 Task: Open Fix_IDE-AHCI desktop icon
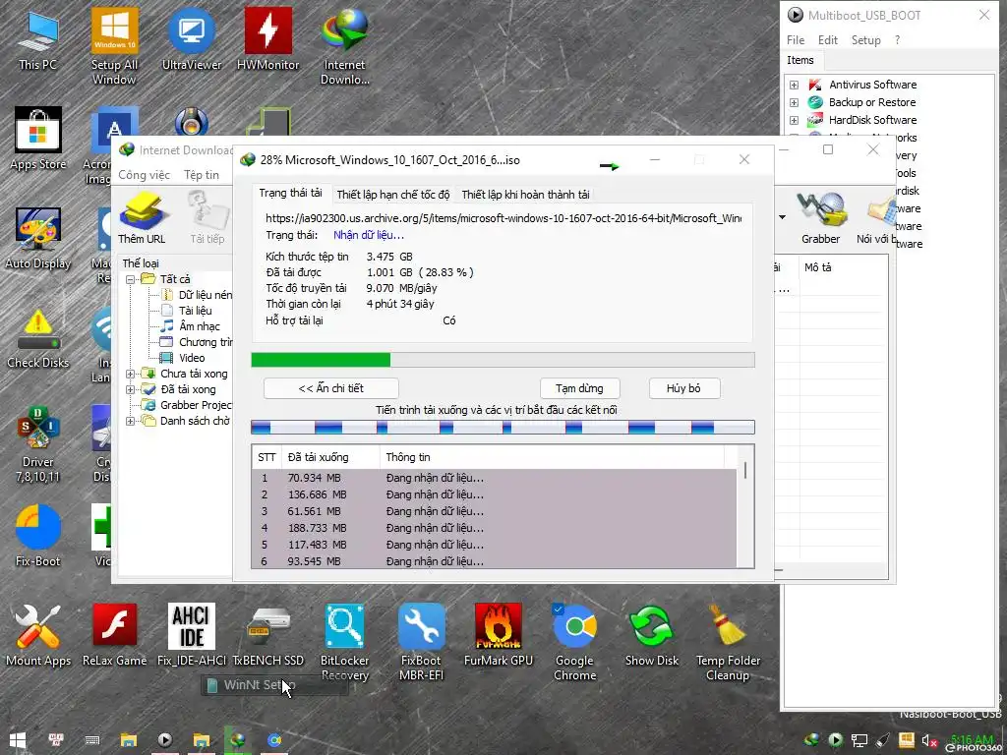(x=192, y=636)
